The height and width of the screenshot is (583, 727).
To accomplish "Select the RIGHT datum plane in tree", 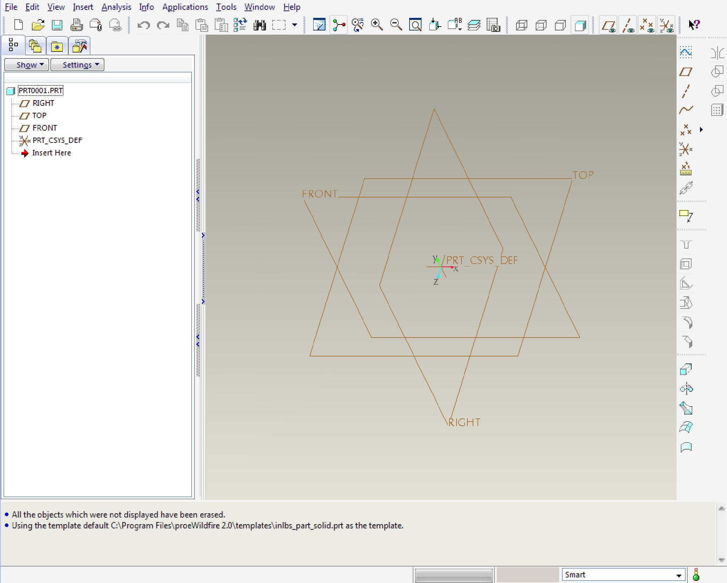I will 43,103.
